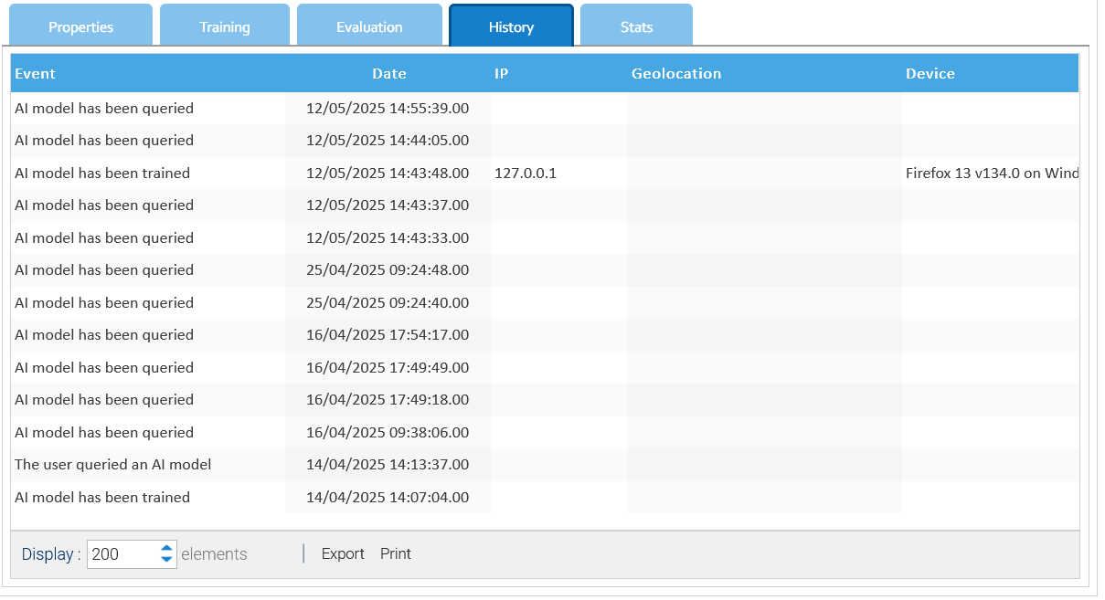Click the 'Display :' label
The height and width of the screenshot is (600, 1105).
(51, 554)
